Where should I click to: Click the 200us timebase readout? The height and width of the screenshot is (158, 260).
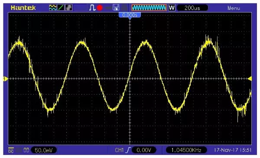pos(192,8)
